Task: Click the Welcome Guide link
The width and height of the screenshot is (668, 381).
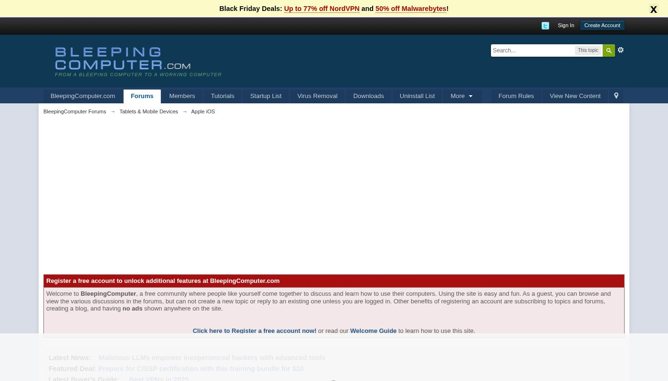Action: tap(373, 331)
